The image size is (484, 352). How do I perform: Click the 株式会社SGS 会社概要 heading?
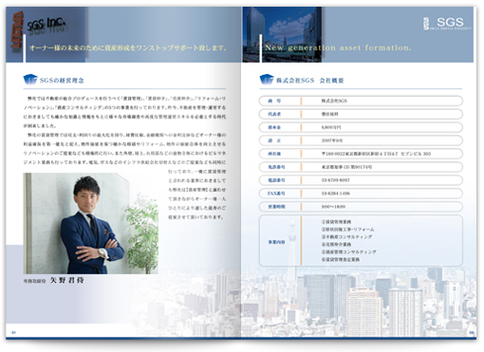click(x=310, y=81)
